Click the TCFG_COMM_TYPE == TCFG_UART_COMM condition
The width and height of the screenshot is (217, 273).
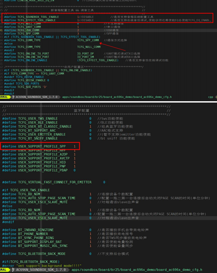pyautogui.click(x=37, y=74)
